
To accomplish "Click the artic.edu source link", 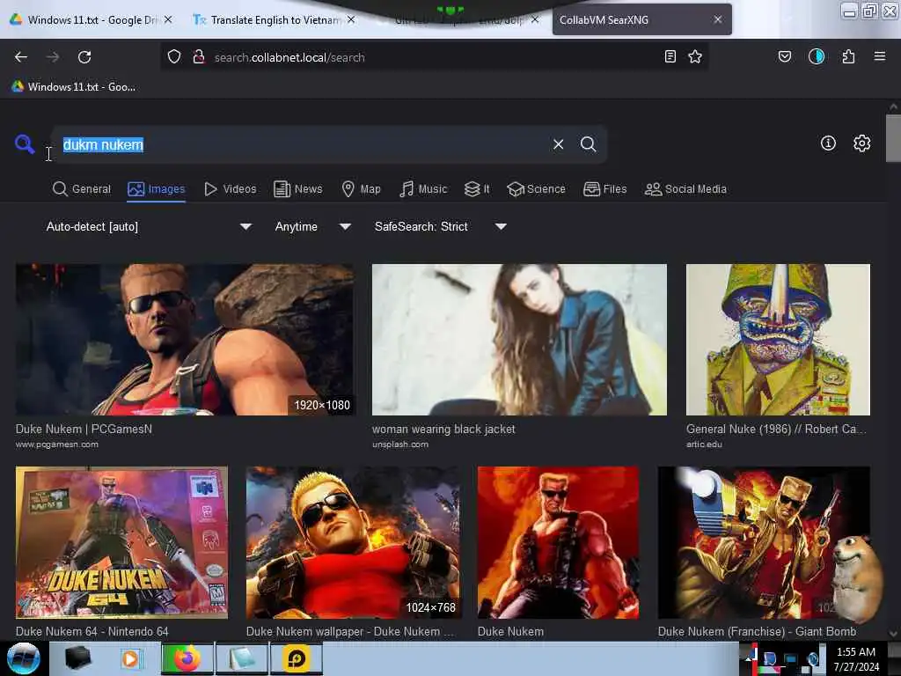I will click(704, 445).
